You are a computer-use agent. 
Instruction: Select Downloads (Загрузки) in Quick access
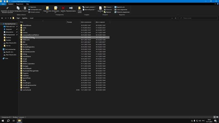(9, 29)
